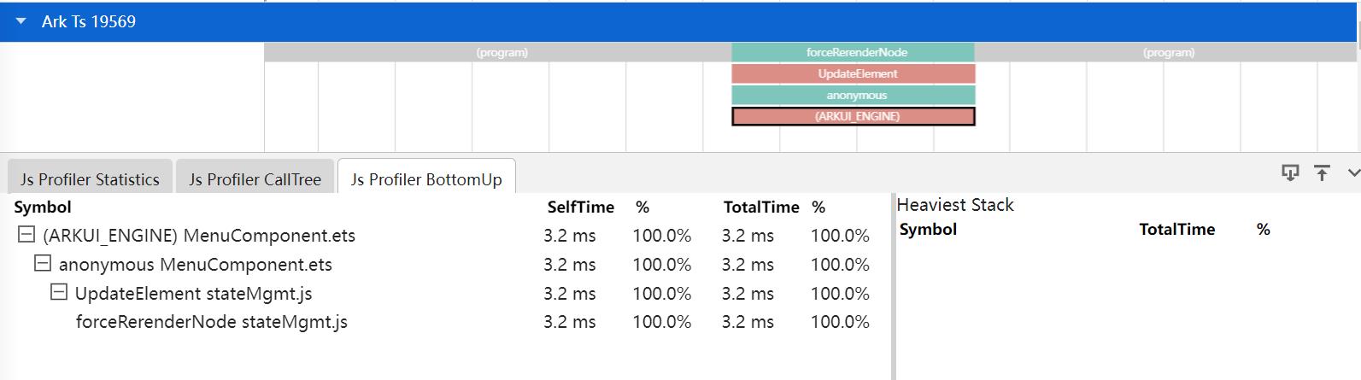Click the scroll-to-top arrow icon
Viewport: 1361px width, 380px height.
pyautogui.click(x=1322, y=172)
